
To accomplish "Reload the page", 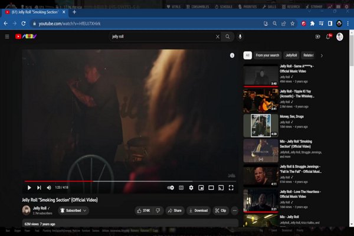I will (x=24, y=24).
